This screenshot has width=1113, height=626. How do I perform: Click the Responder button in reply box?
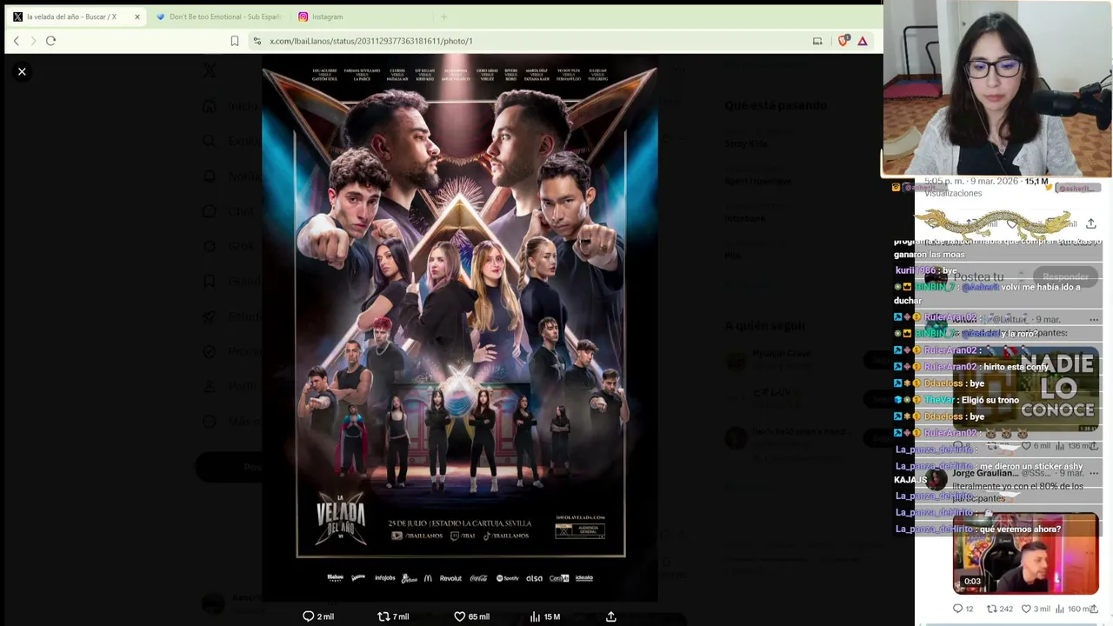point(1065,276)
